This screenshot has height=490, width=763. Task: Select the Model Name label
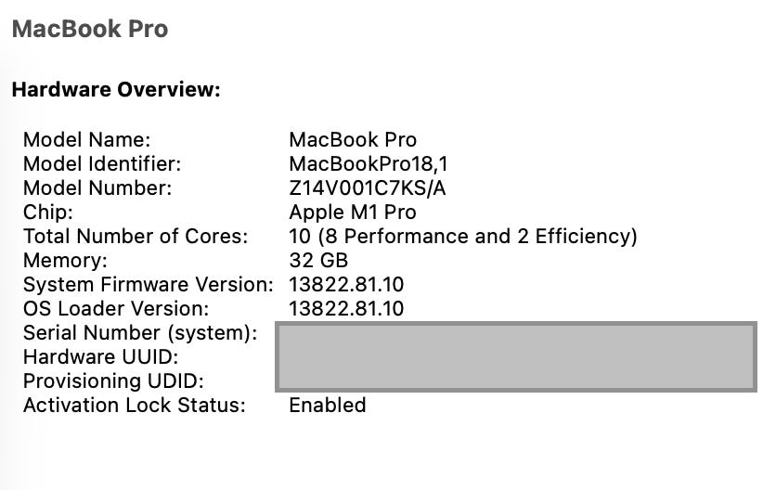pyautogui.click(x=86, y=140)
